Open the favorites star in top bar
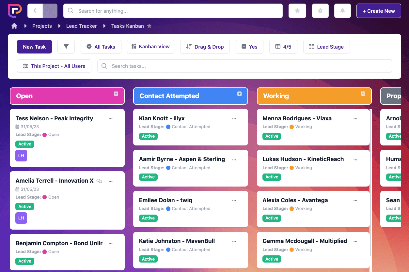 point(297,11)
